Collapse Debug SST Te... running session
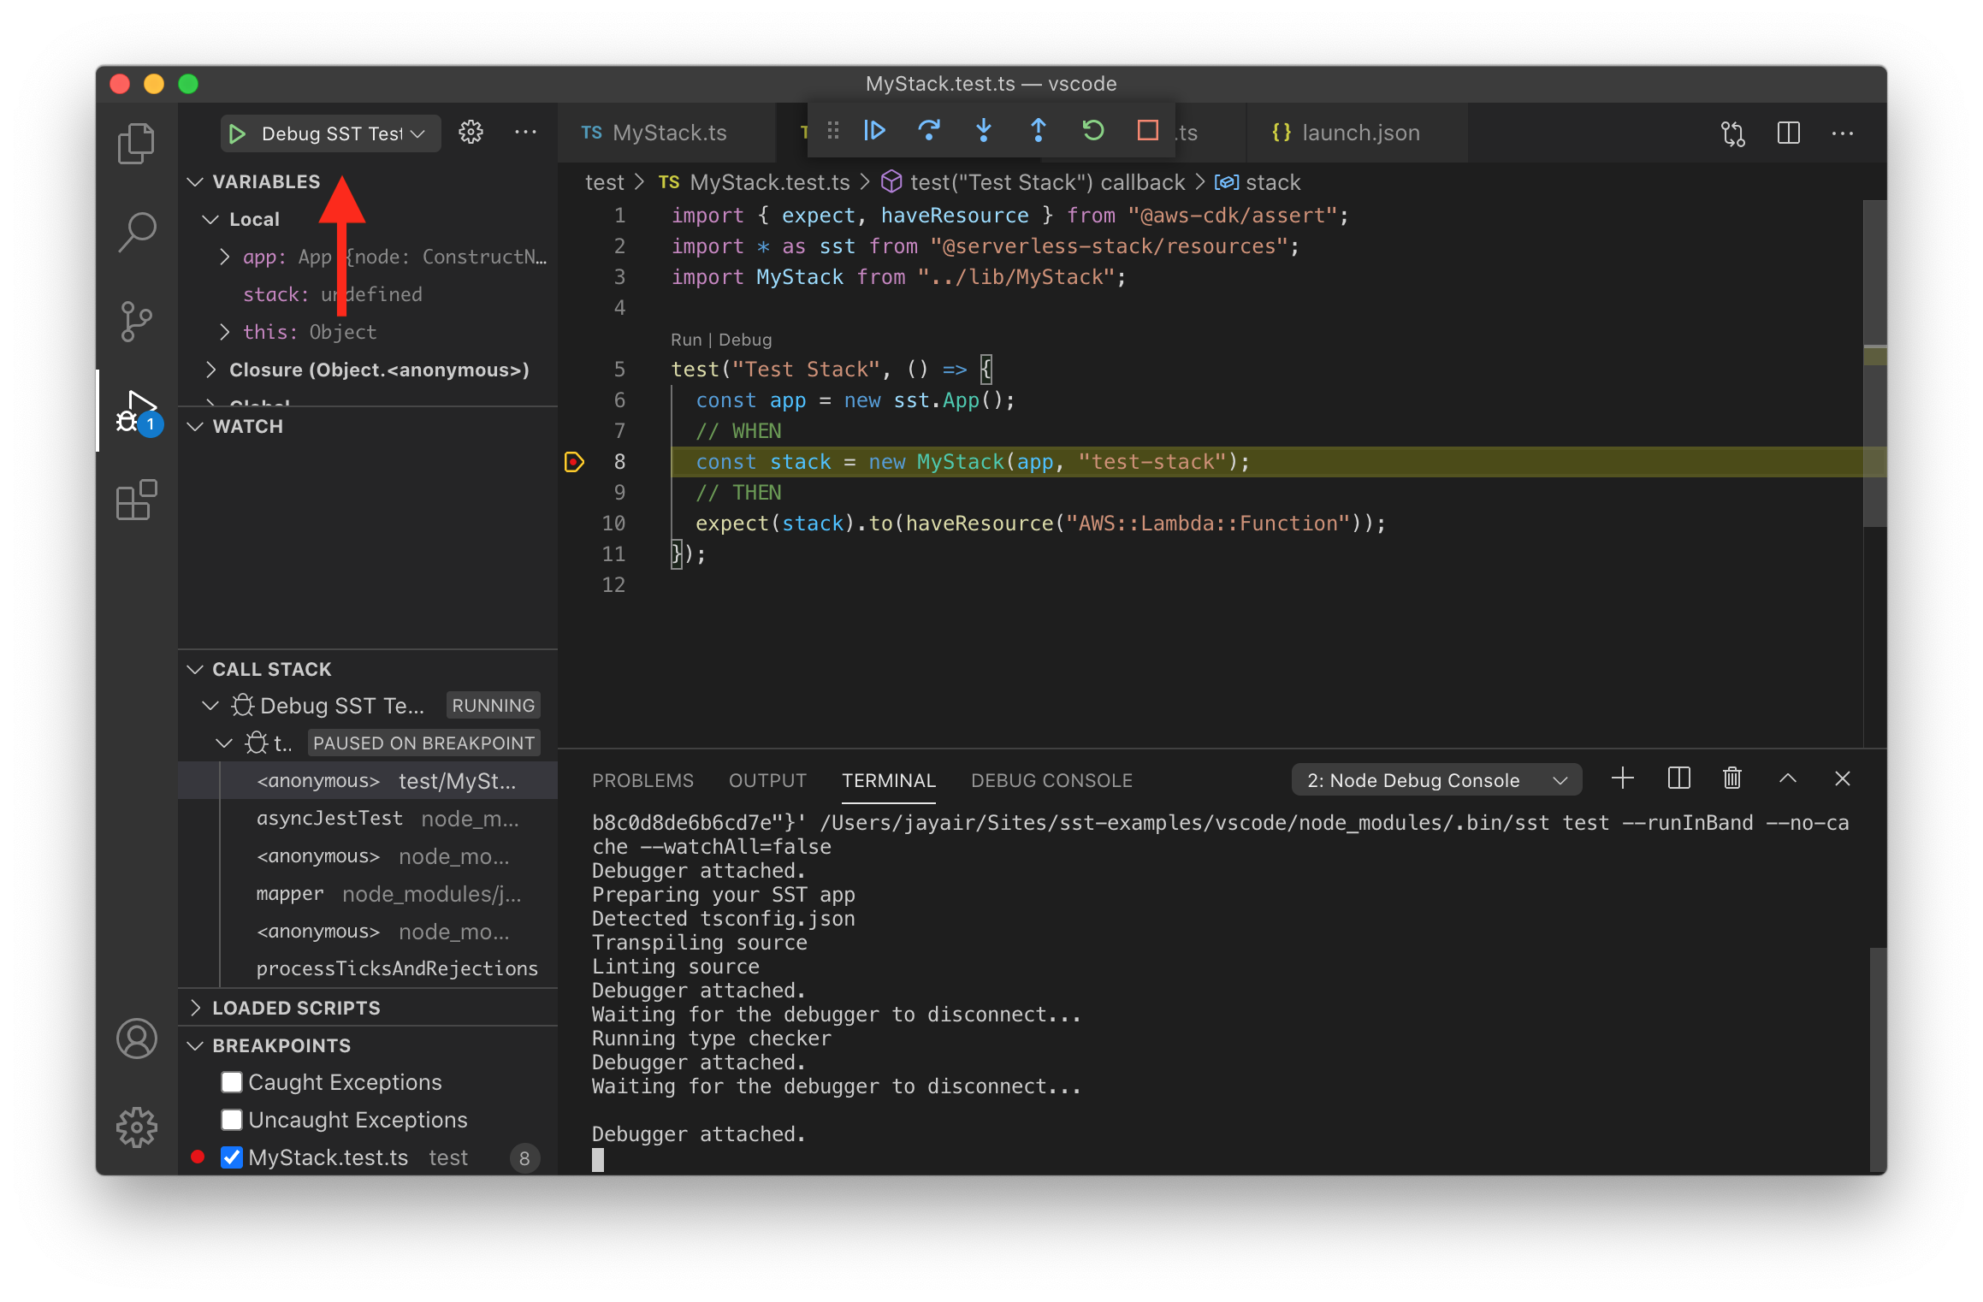The width and height of the screenshot is (1983, 1302). (x=210, y=706)
